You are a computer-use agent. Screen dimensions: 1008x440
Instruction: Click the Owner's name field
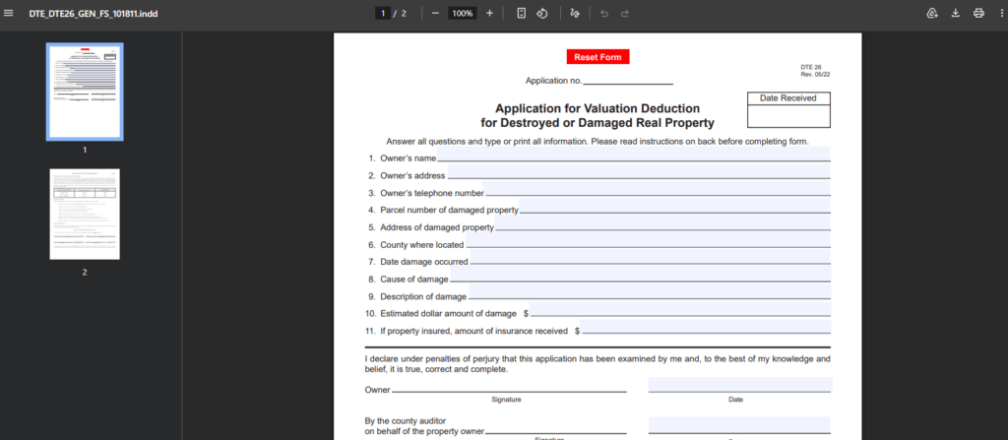point(633,156)
